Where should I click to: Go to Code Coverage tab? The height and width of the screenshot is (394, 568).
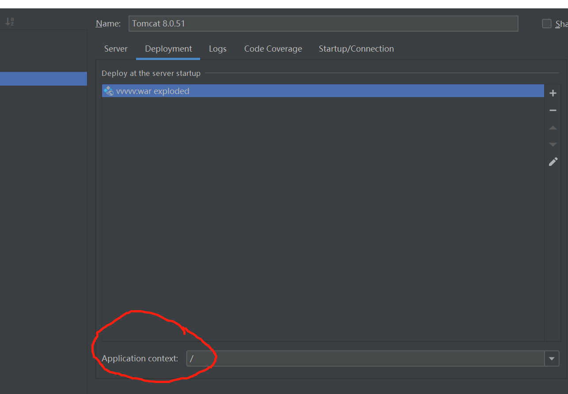pos(273,49)
